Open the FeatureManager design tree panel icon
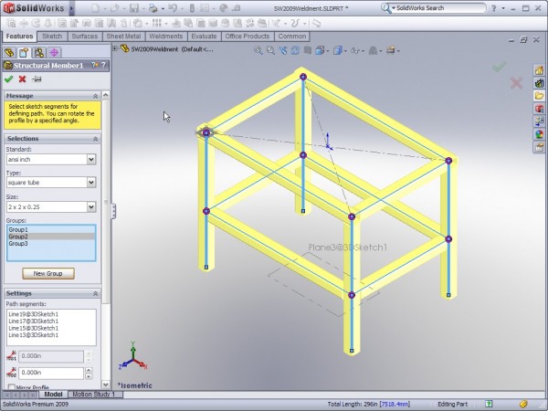Image resolution: width=548 pixels, height=411 pixels. (10, 52)
